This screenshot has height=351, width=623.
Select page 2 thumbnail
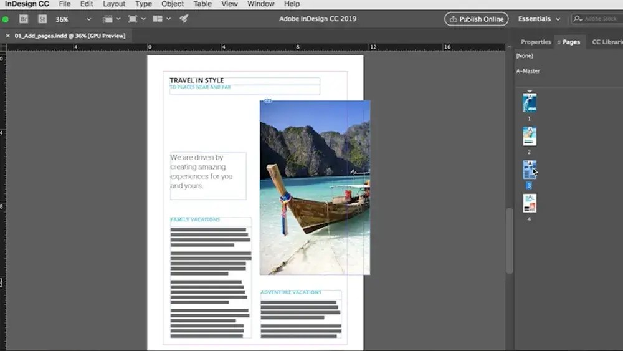coord(529,136)
